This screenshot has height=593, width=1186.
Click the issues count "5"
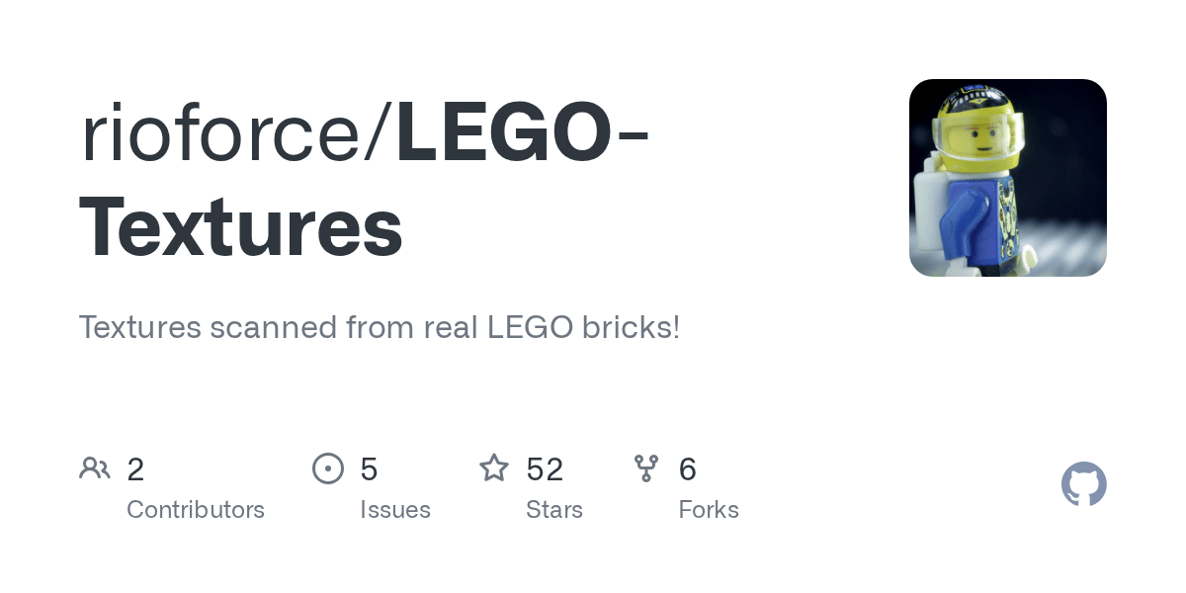pos(369,469)
